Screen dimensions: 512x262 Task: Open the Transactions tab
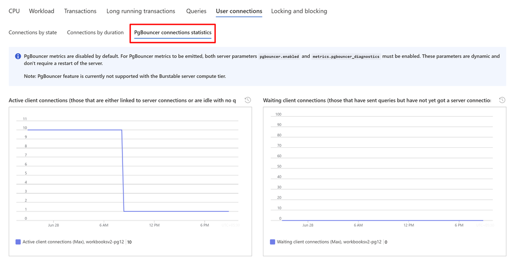pos(80,11)
